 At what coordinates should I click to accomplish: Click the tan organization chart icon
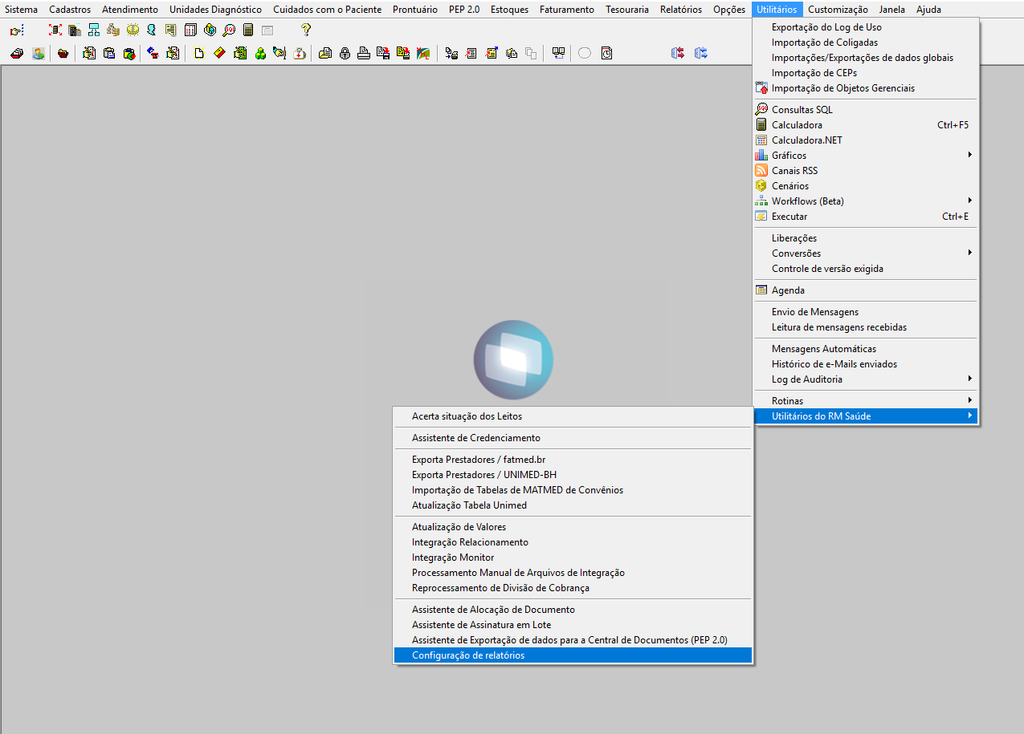point(113,30)
